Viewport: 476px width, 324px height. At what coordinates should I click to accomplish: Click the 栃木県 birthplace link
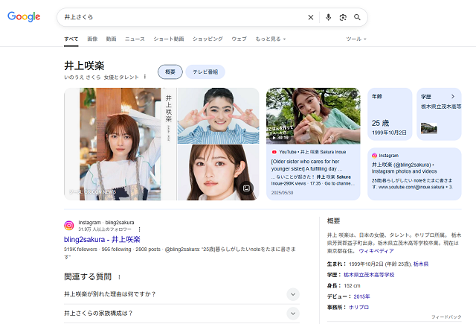click(x=421, y=264)
